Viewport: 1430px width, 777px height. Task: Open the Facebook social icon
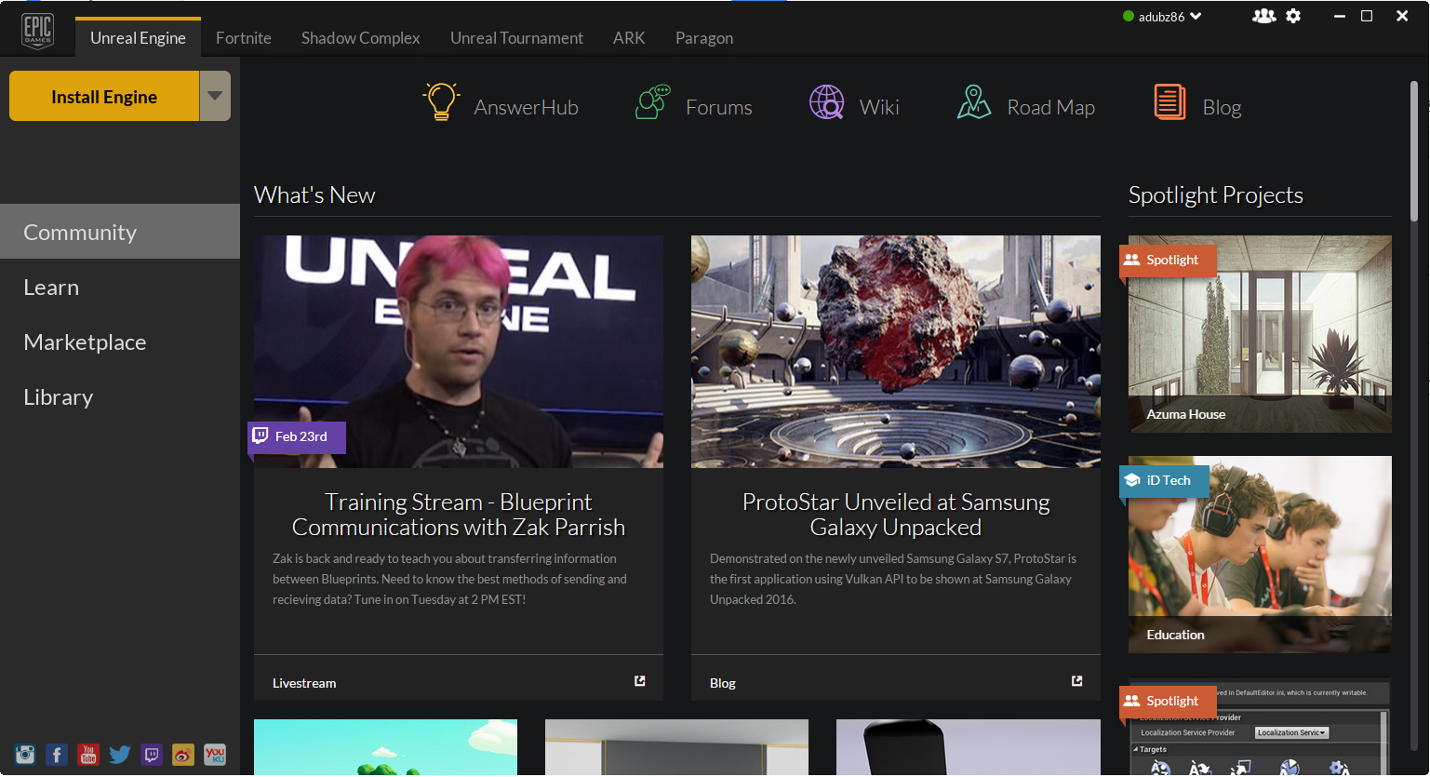[x=57, y=755]
